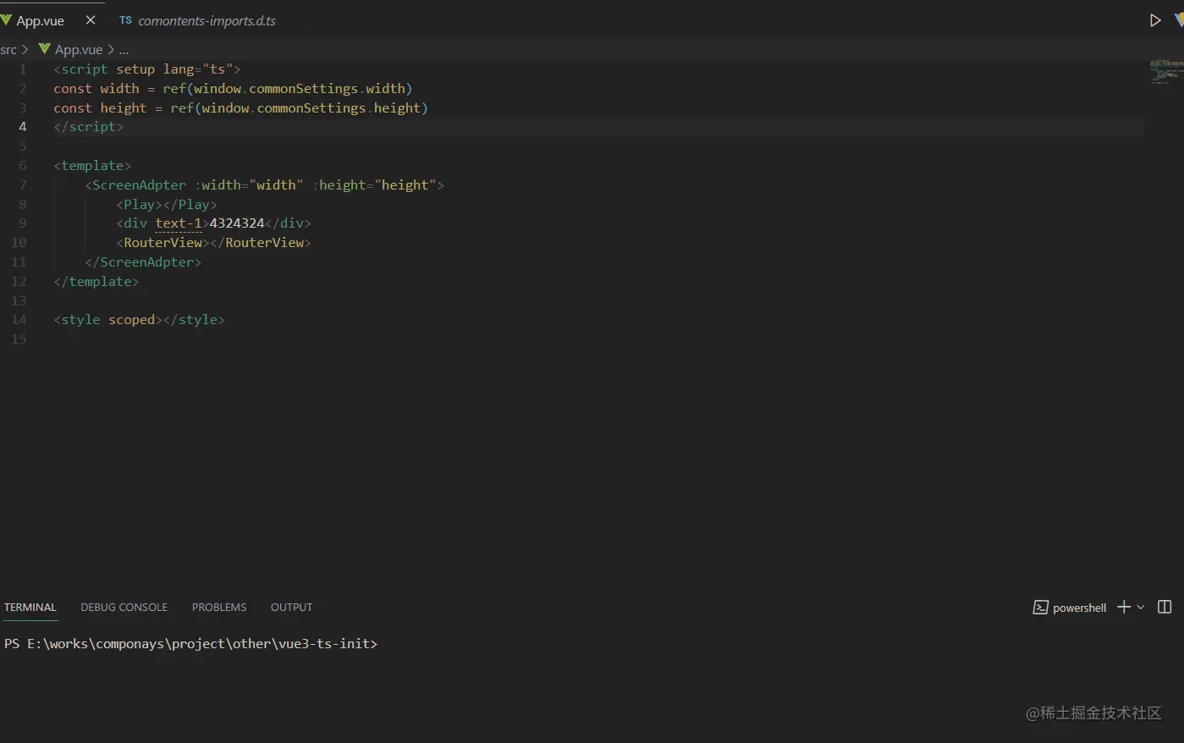Click the TS file icon on second tab

[x=125, y=20]
